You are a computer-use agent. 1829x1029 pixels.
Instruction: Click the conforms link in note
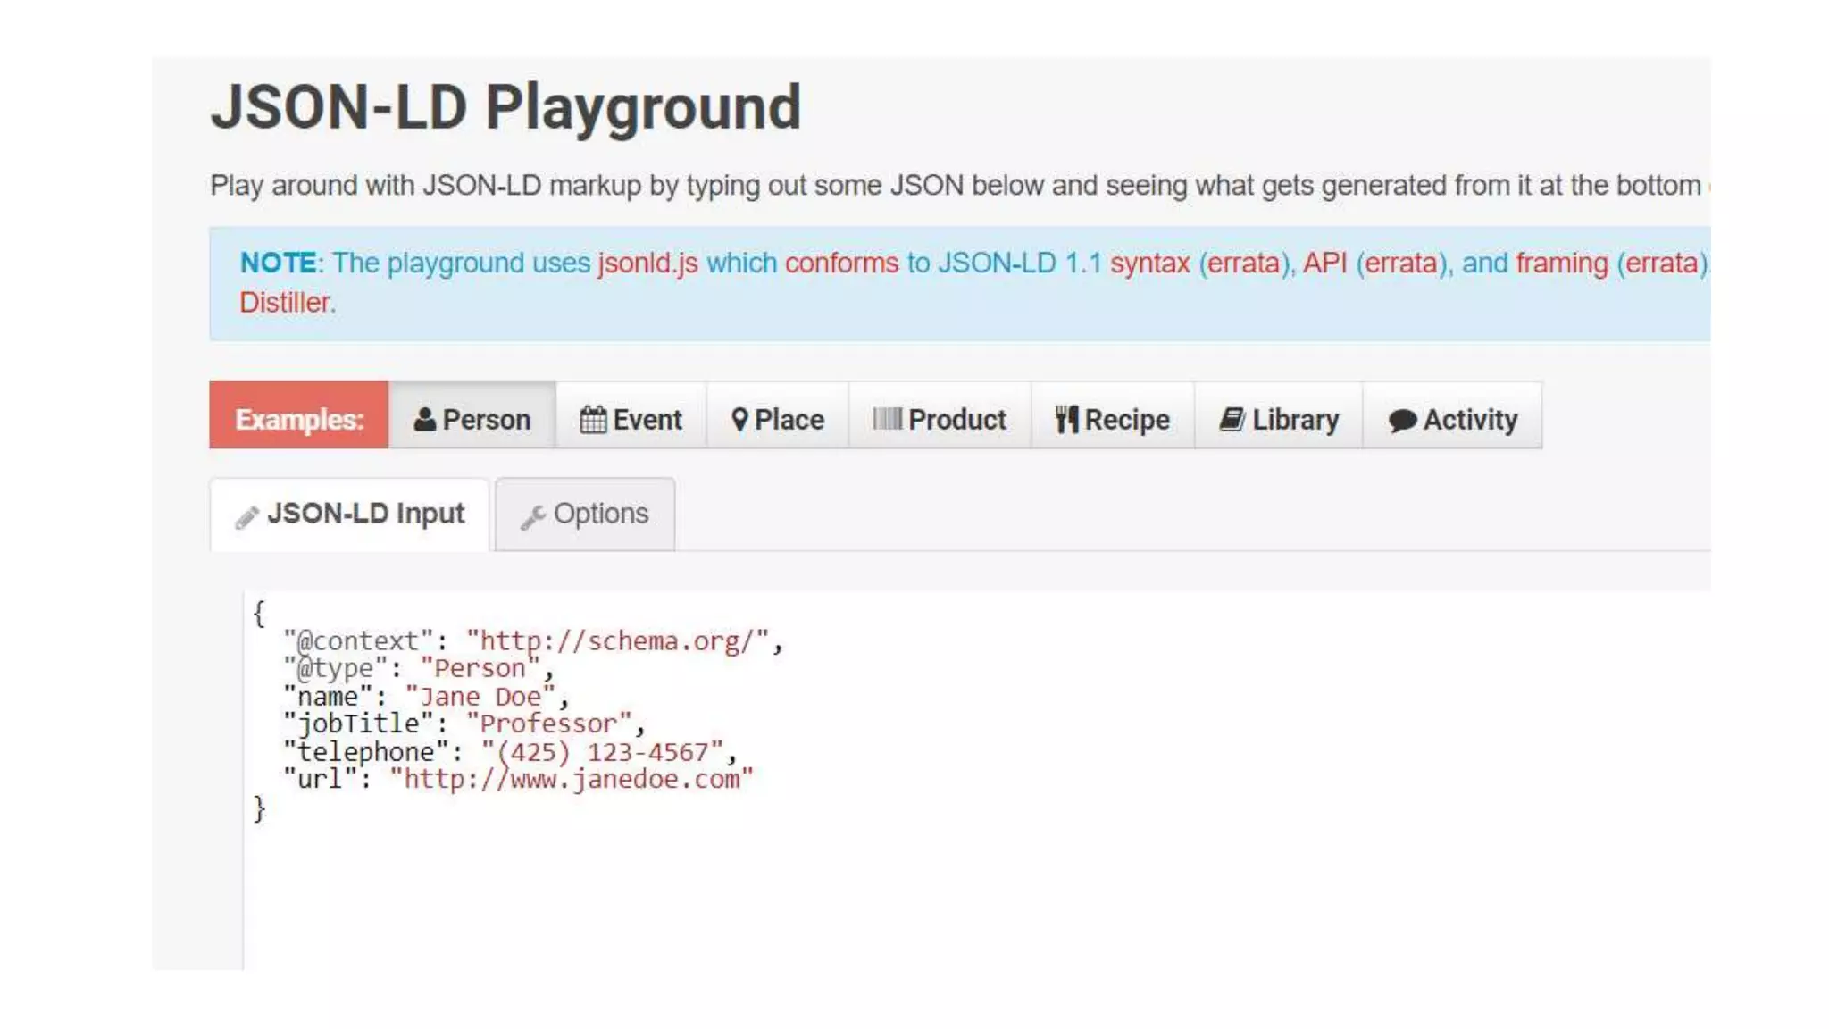tap(841, 263)
